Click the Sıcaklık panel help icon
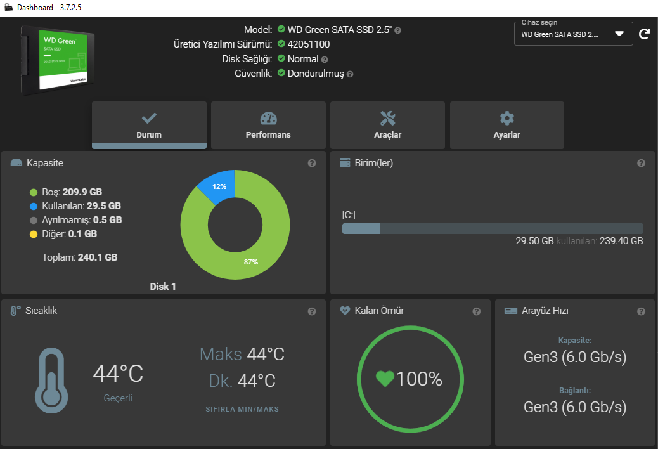658x449 pixels. pyautogui.click(x=312, y=311)
